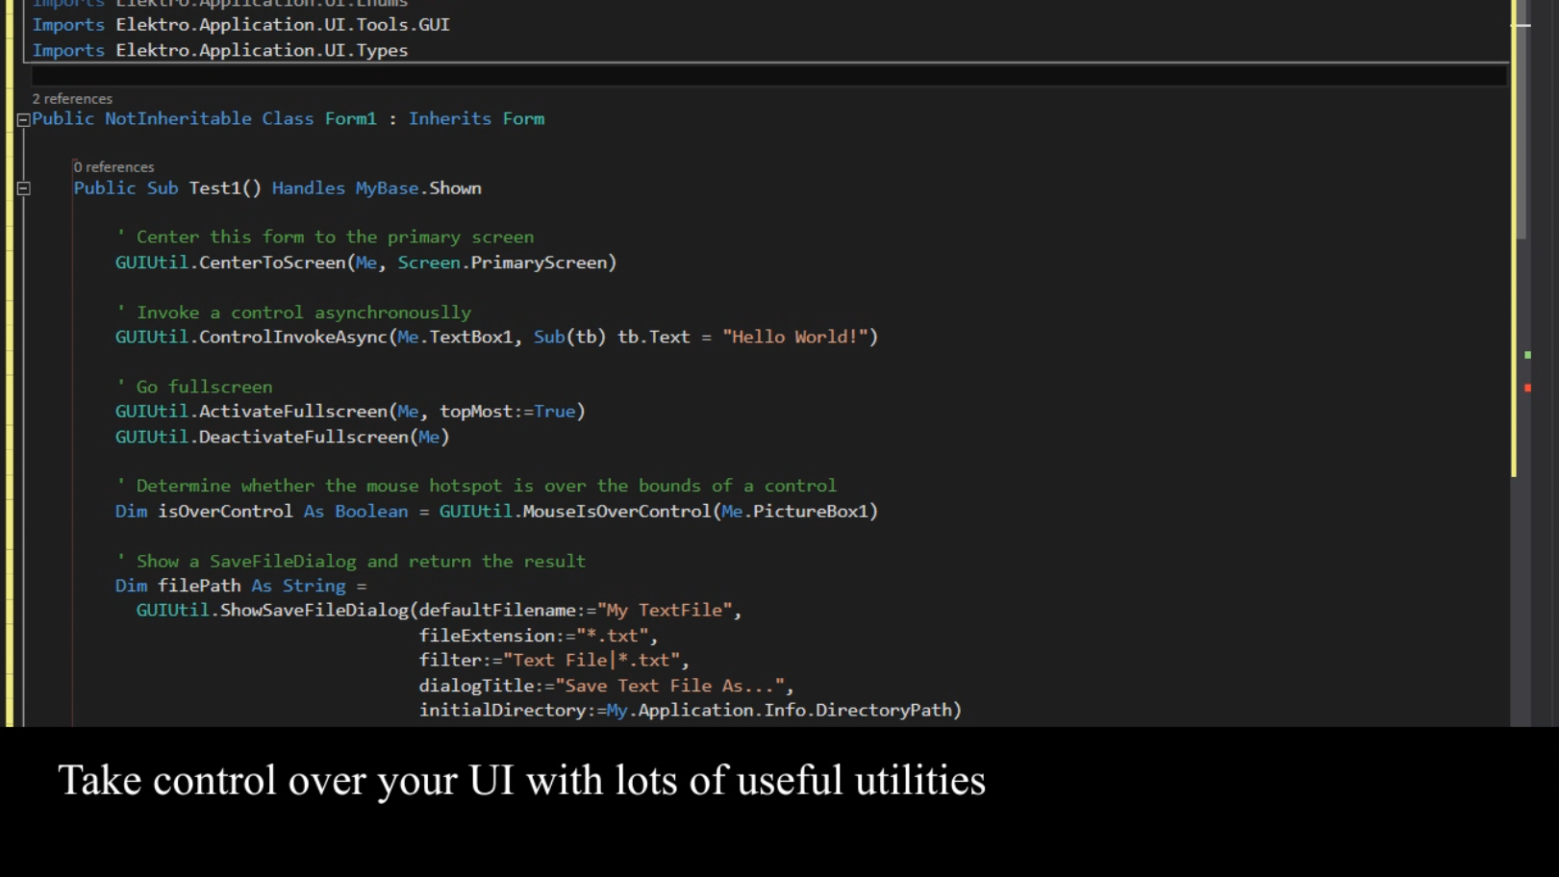Click the CenterToScreen method call
1559x877 pixels.
click(x=272, y=263)
